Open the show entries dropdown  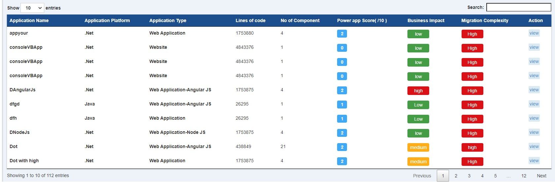32,8
